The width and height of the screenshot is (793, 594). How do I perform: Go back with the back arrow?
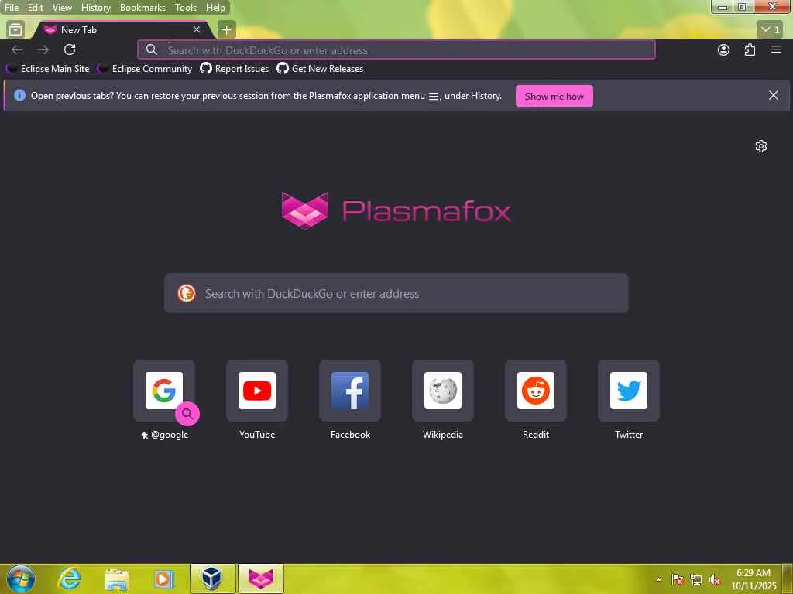(17, 49)
